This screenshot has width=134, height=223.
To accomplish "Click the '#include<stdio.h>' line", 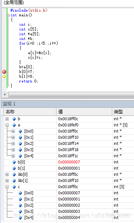I will click(29, 11).
